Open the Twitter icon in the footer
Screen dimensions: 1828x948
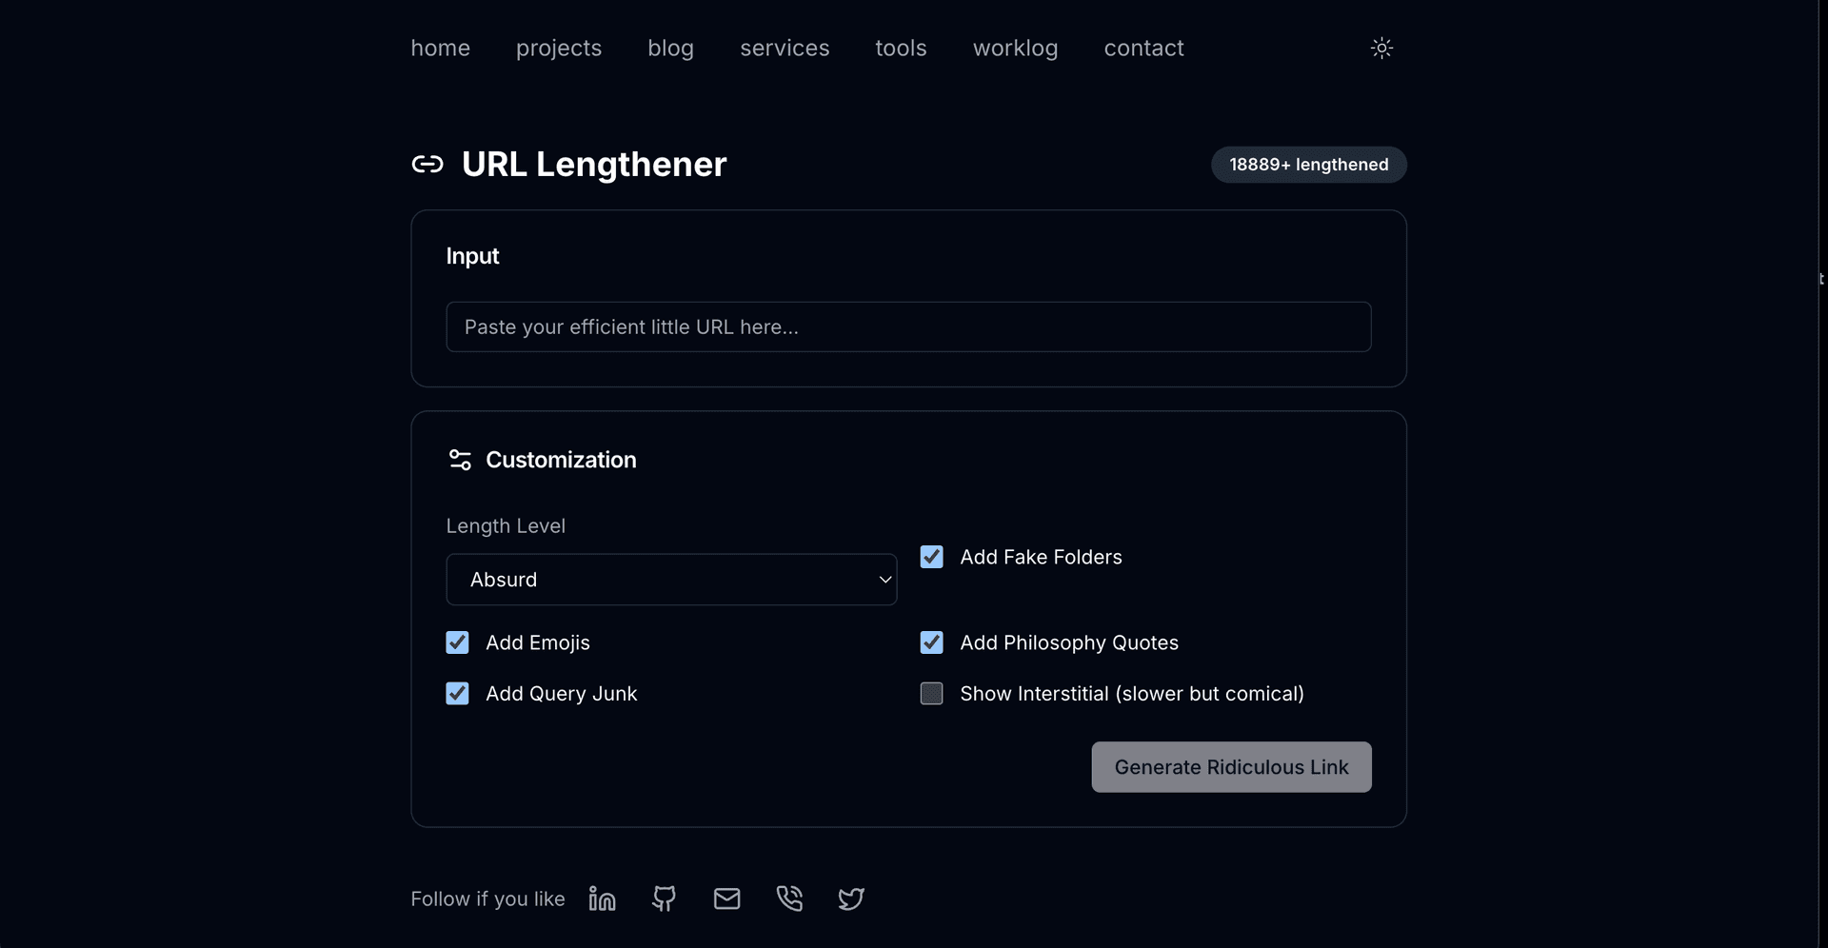[x=850, y=899]
